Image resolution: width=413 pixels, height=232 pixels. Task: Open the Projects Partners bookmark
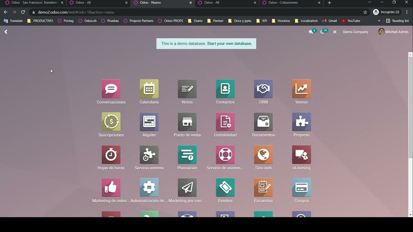click(x=138, y=21)
